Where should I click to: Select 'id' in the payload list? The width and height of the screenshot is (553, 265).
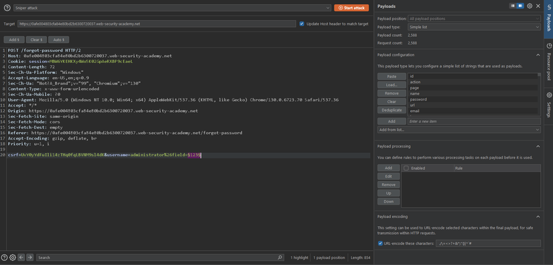click(473, 76)
